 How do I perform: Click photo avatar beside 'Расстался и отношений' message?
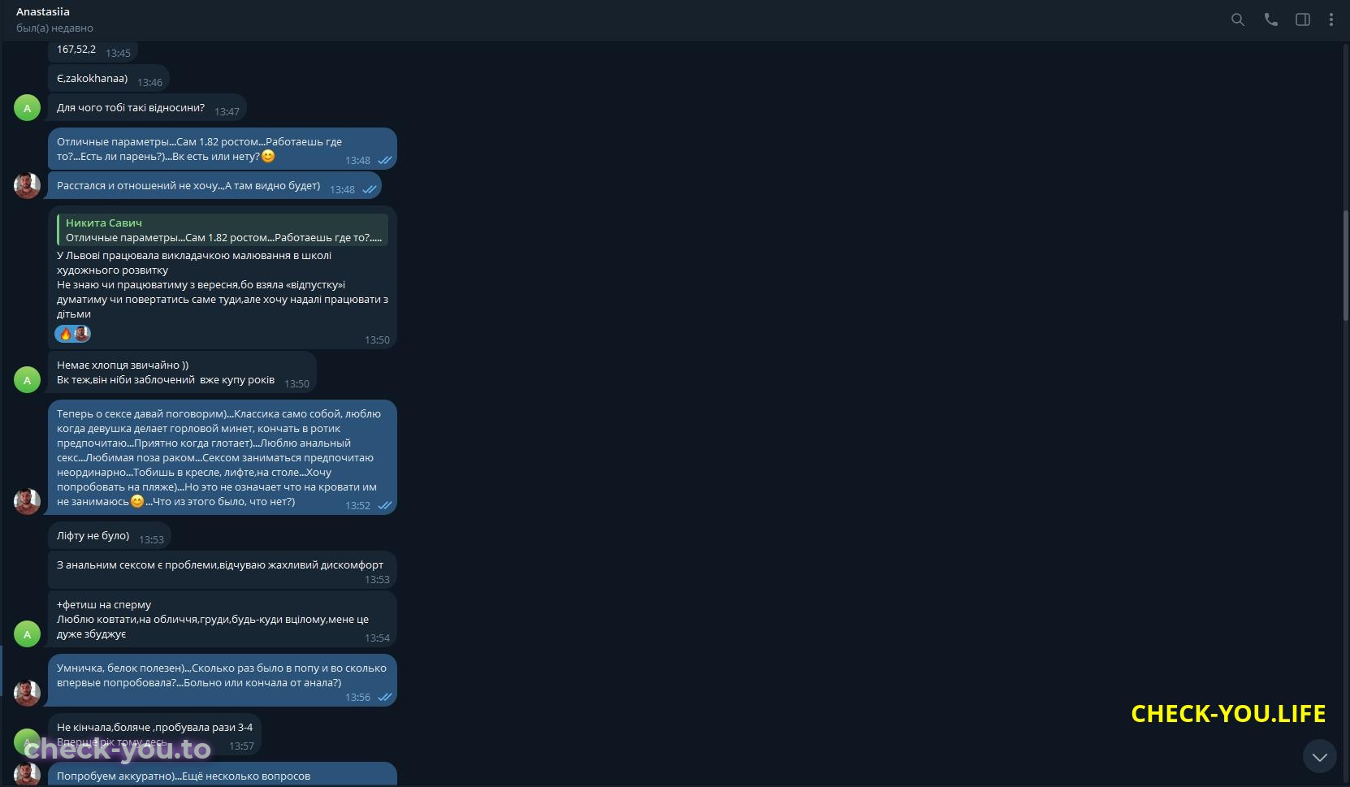[28, 185]
